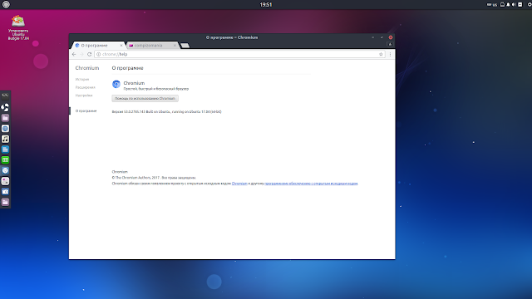Click the browser Forward arrow
532x299 pixels.
tap(81, 54)
